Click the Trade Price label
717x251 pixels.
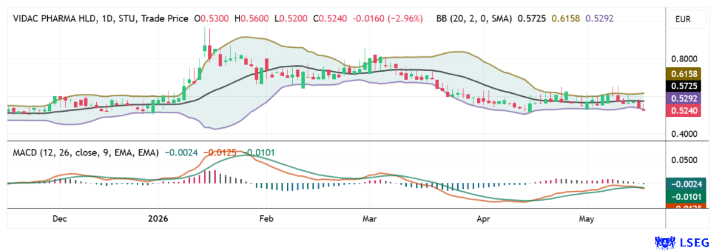[165, 19]
